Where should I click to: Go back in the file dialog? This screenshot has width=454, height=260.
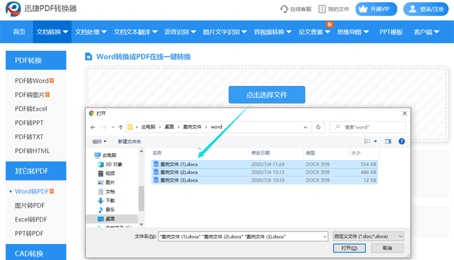93,127
